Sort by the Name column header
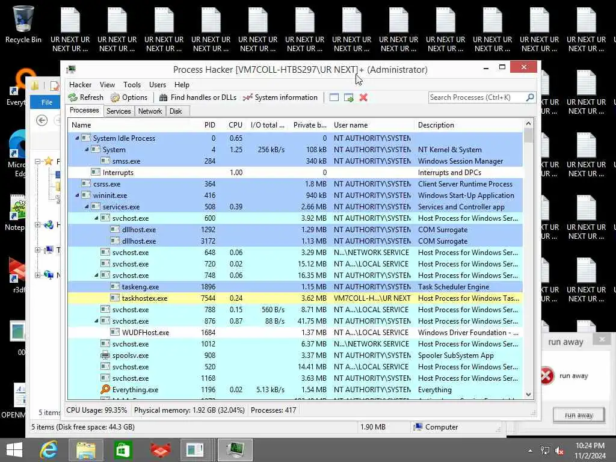 click(81, 125)
